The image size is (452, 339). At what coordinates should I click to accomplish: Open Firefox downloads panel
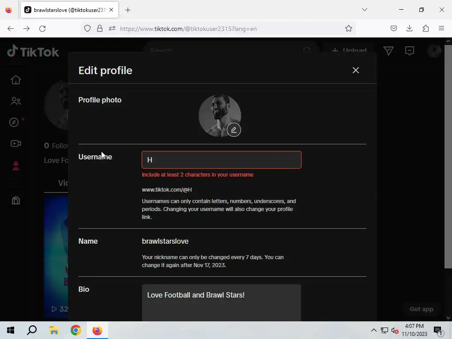(409, 28)
